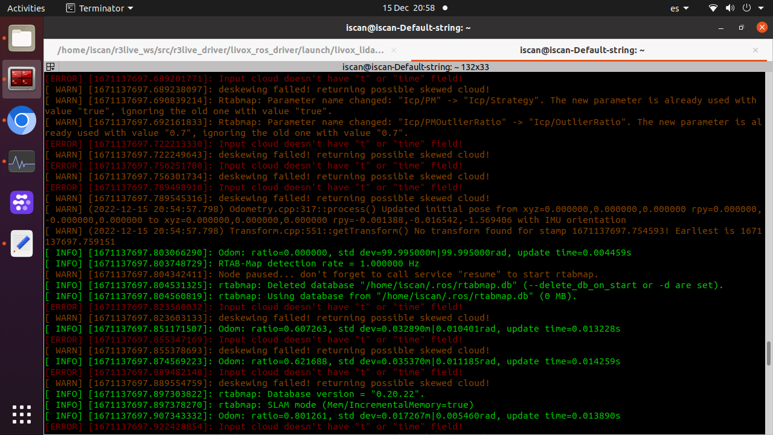Open the Files app from the dock
Screen dimensions: 773x435
pyautogui.click(x=22, y=39)
